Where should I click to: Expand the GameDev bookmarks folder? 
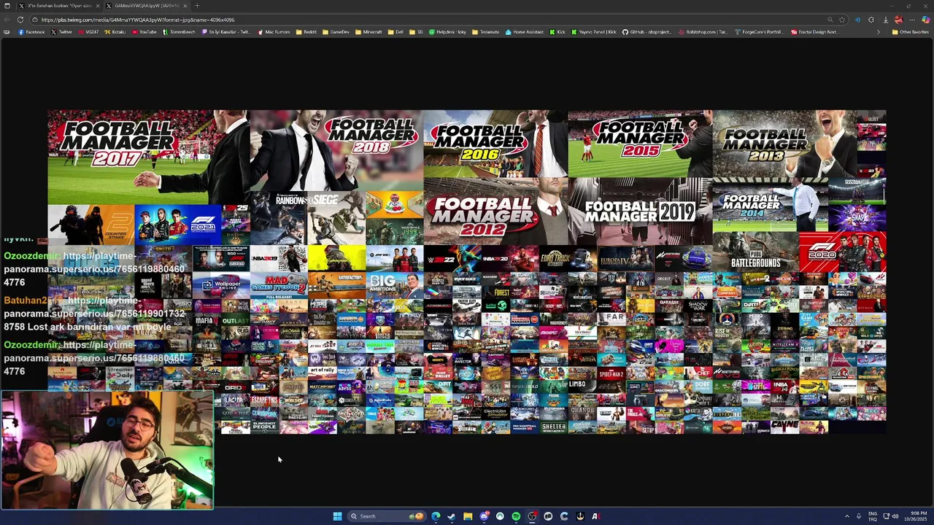(336, 32)
